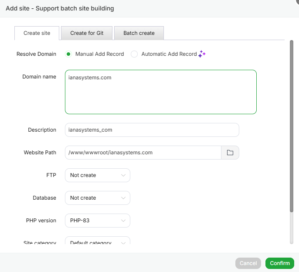Image resolution: width=299 pixels, height=272 pixels.
Task: Click the Add site dialog title
Action: click(x=60, y=8)
